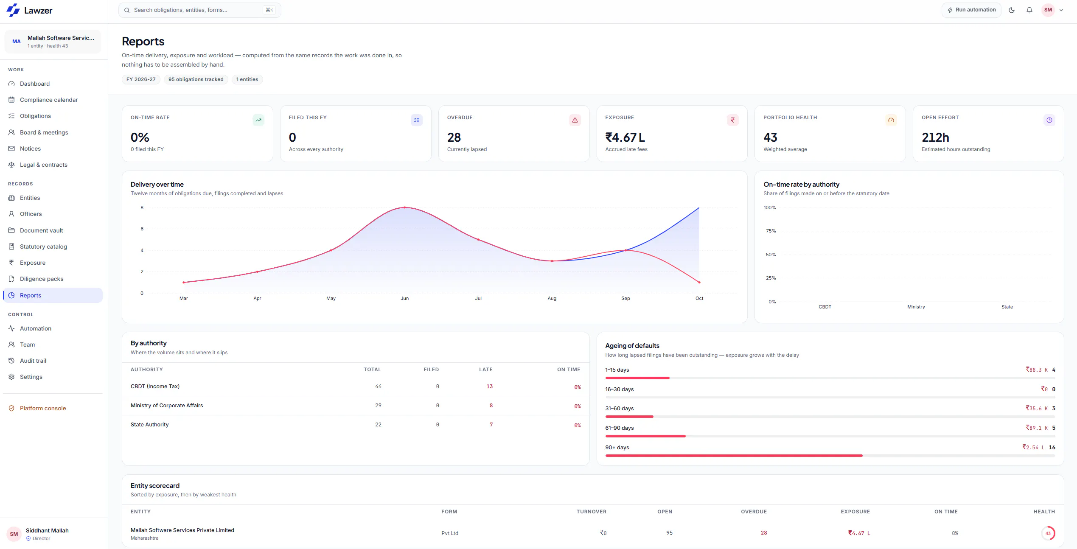
Task: Click the FY 2026-27 chip
Action: [141, 79]
